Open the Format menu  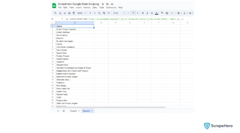(87, 7)
